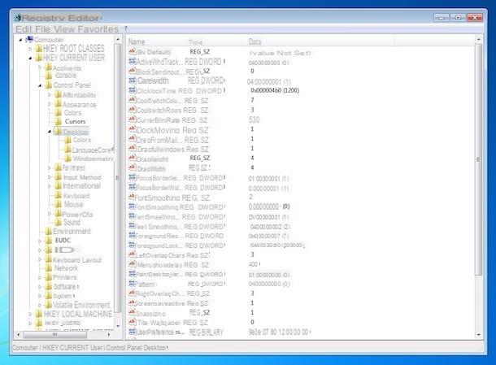Click the tree horizontal scrollbar left arrow
Screen dimensions: 496x365
pos(19,334)
